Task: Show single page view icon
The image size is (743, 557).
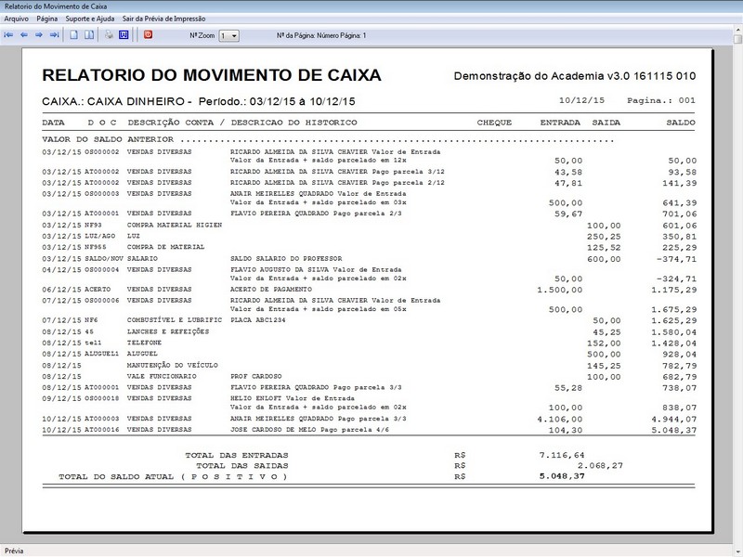Action: [x=74, y=35]
